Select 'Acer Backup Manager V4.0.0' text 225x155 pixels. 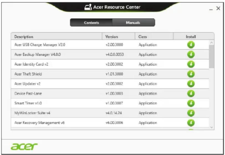(38, 55)
